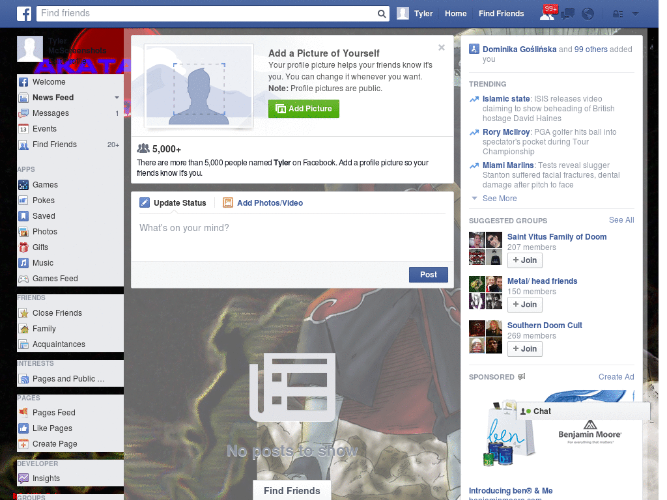Expand News Feed sort dropdown arrow

[117, 98]
